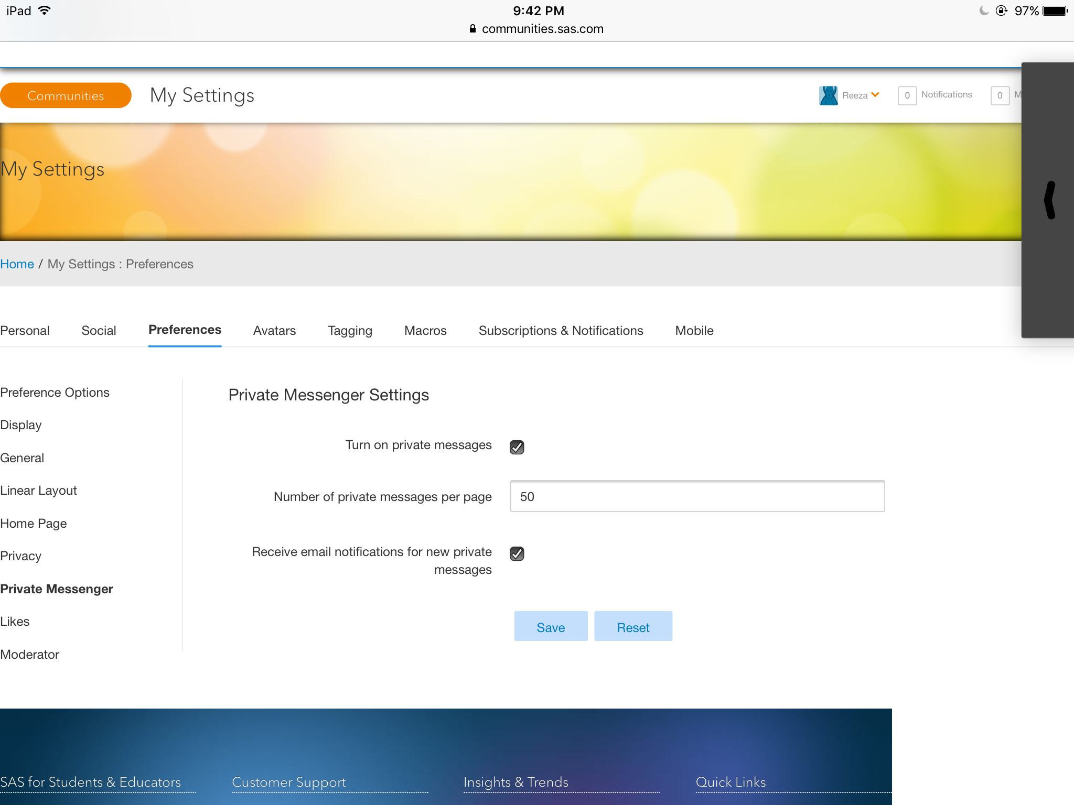This screenshot has height=805, width=1074.
Task: Switch to the Avatars tab
Action: coord(274,331)
